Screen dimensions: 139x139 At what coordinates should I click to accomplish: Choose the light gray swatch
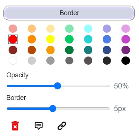(32, 61)
